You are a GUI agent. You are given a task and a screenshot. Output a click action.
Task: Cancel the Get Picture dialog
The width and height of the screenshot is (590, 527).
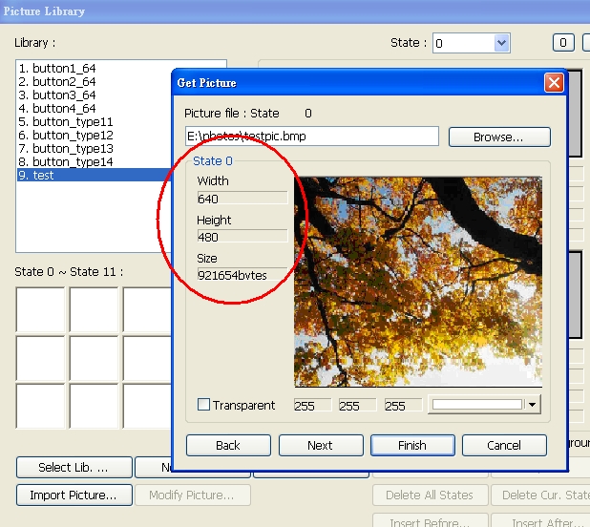pyautogui.click(x=504, y=446)
